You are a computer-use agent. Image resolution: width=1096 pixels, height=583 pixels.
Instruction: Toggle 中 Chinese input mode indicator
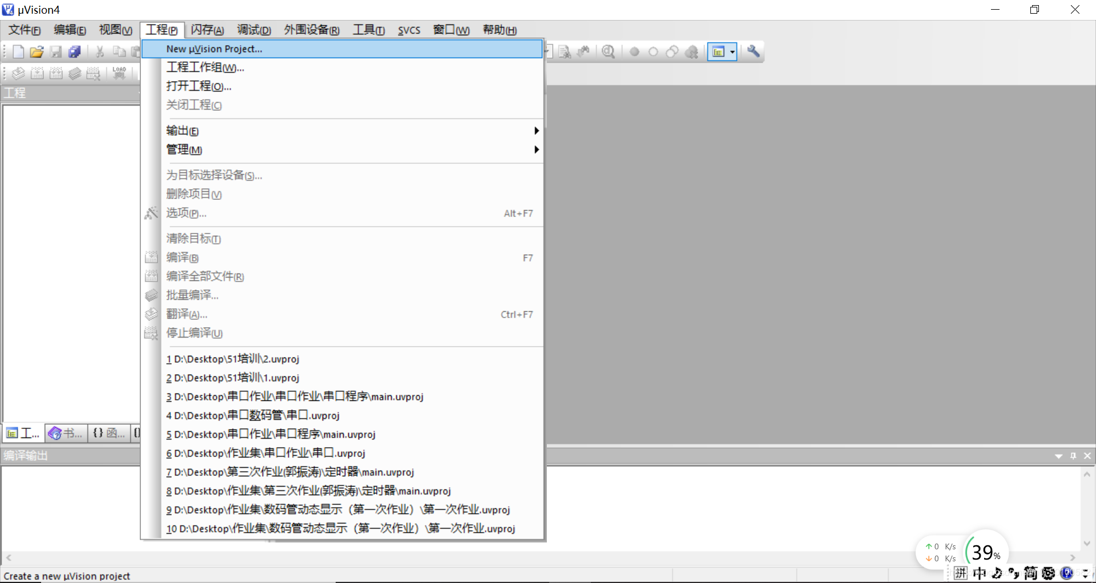click(980, 573)
